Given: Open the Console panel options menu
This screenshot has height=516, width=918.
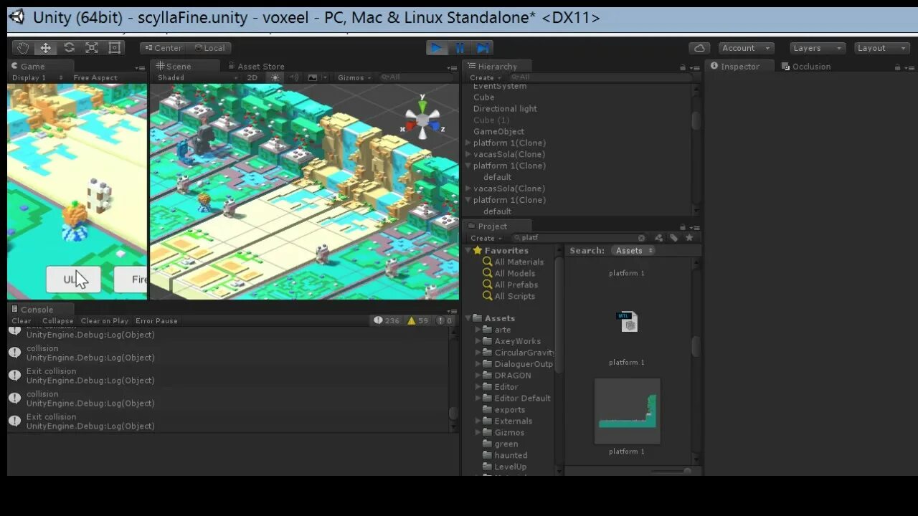Looking at the screenshot, I should pyautogui.click(x=452, y=311).
